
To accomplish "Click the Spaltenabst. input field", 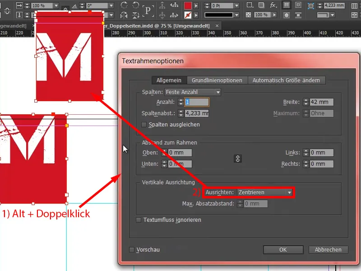I will click(197, 113).
